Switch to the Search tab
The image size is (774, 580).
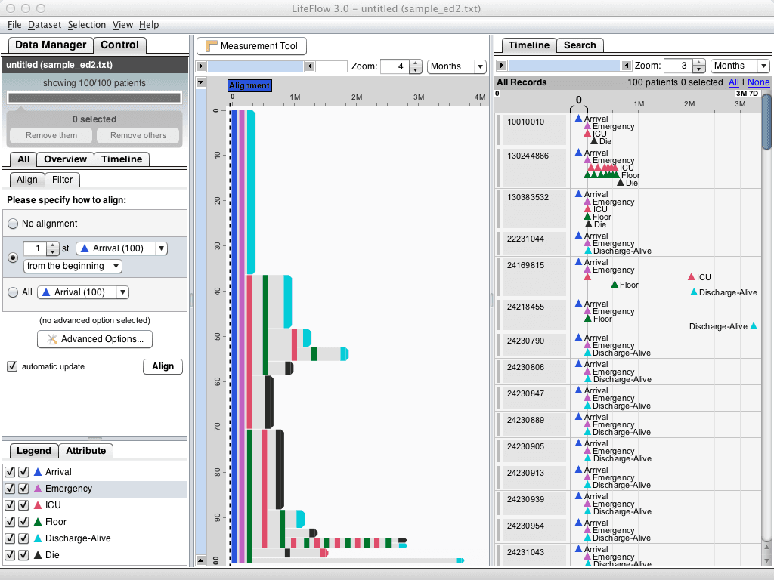(x=580, y=45)
